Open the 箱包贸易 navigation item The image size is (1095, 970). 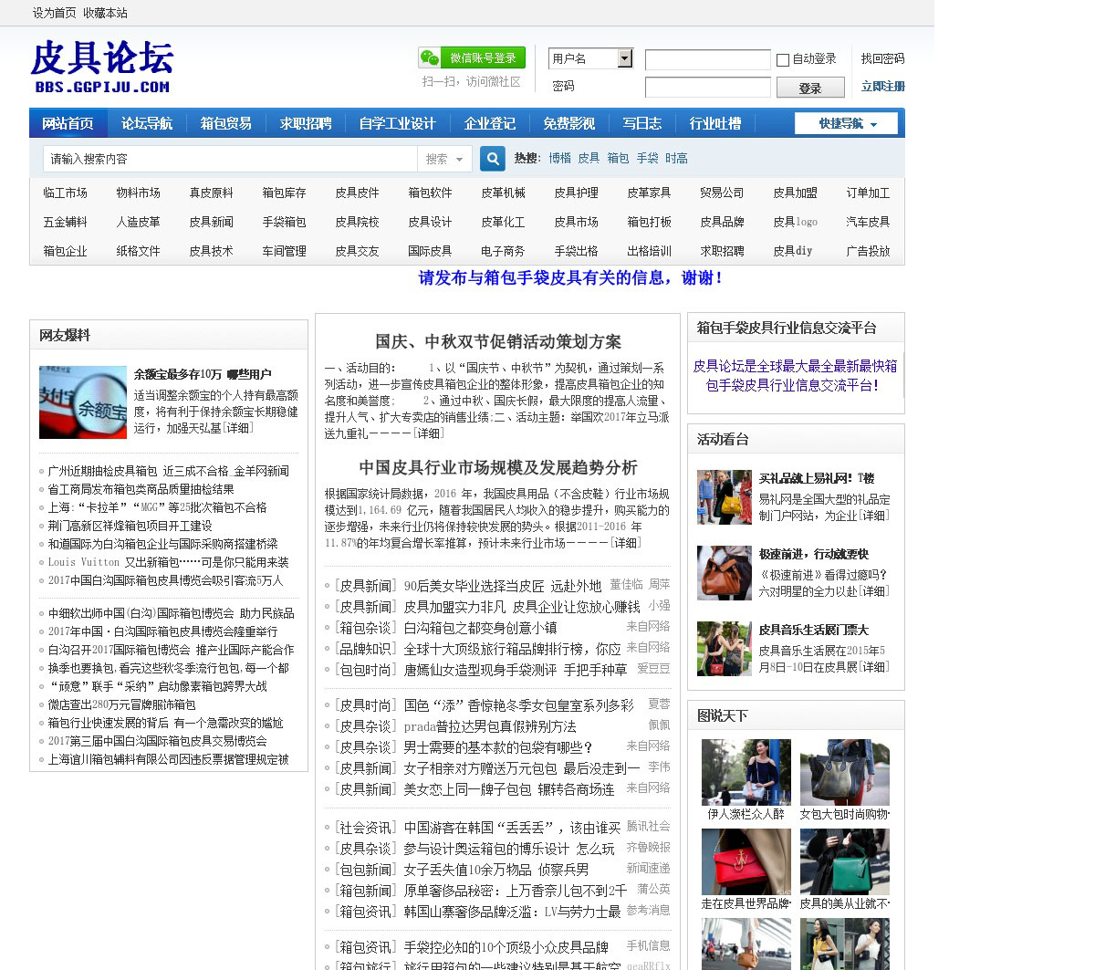225,123
